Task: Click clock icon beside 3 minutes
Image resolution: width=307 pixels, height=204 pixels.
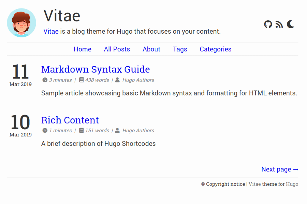Action: [x=45, y=80]
